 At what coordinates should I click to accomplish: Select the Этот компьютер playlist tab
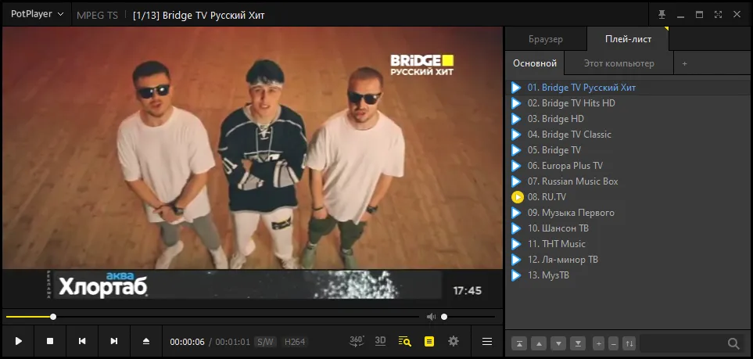pos(619,63)
